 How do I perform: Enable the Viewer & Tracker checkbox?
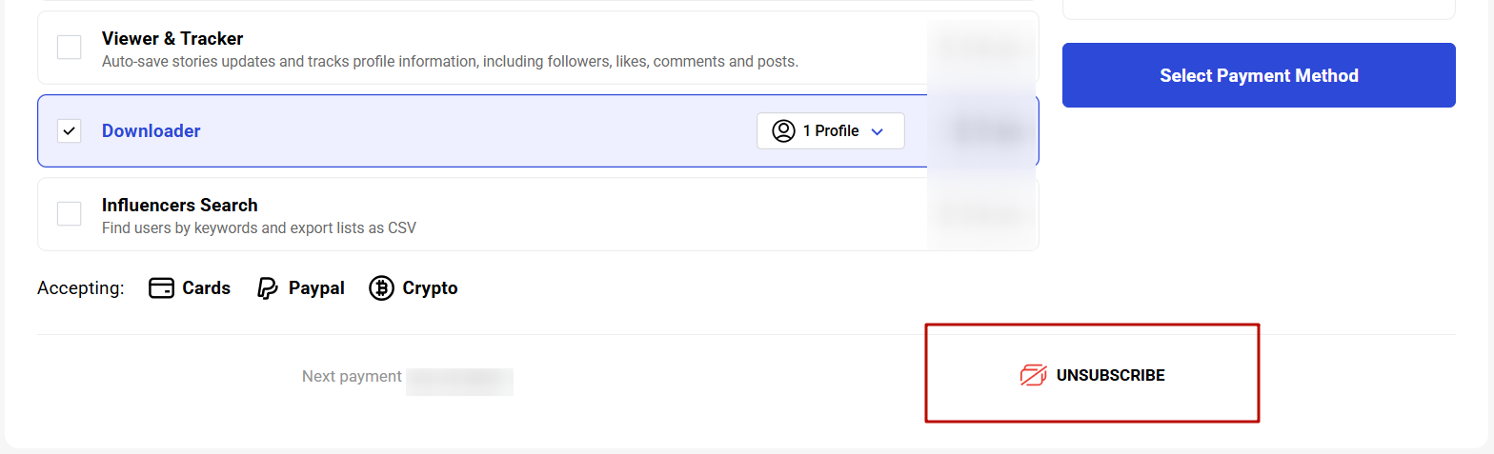point(70,47)
